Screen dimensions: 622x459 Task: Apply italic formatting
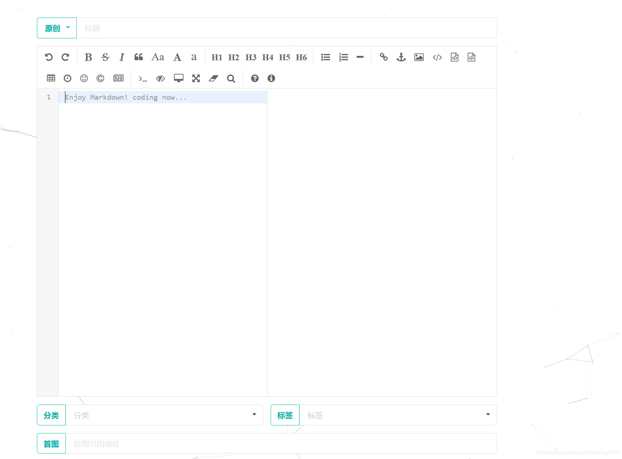point(122,57)
